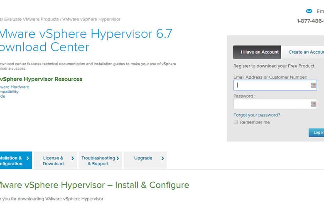The image size is (324, 208).
Task: Click VMware vSphere Hypervisor breadcrumb
Action: (91, 19)
